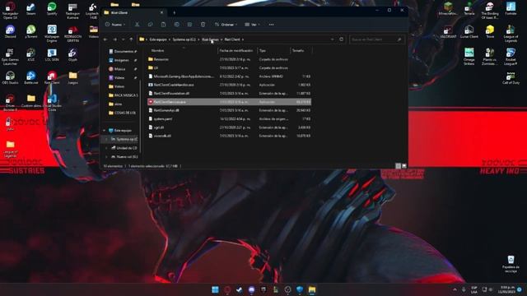The image size is (527, 296).
Task: Click the Copy icon in toolbar
Action: pos(150,25)
